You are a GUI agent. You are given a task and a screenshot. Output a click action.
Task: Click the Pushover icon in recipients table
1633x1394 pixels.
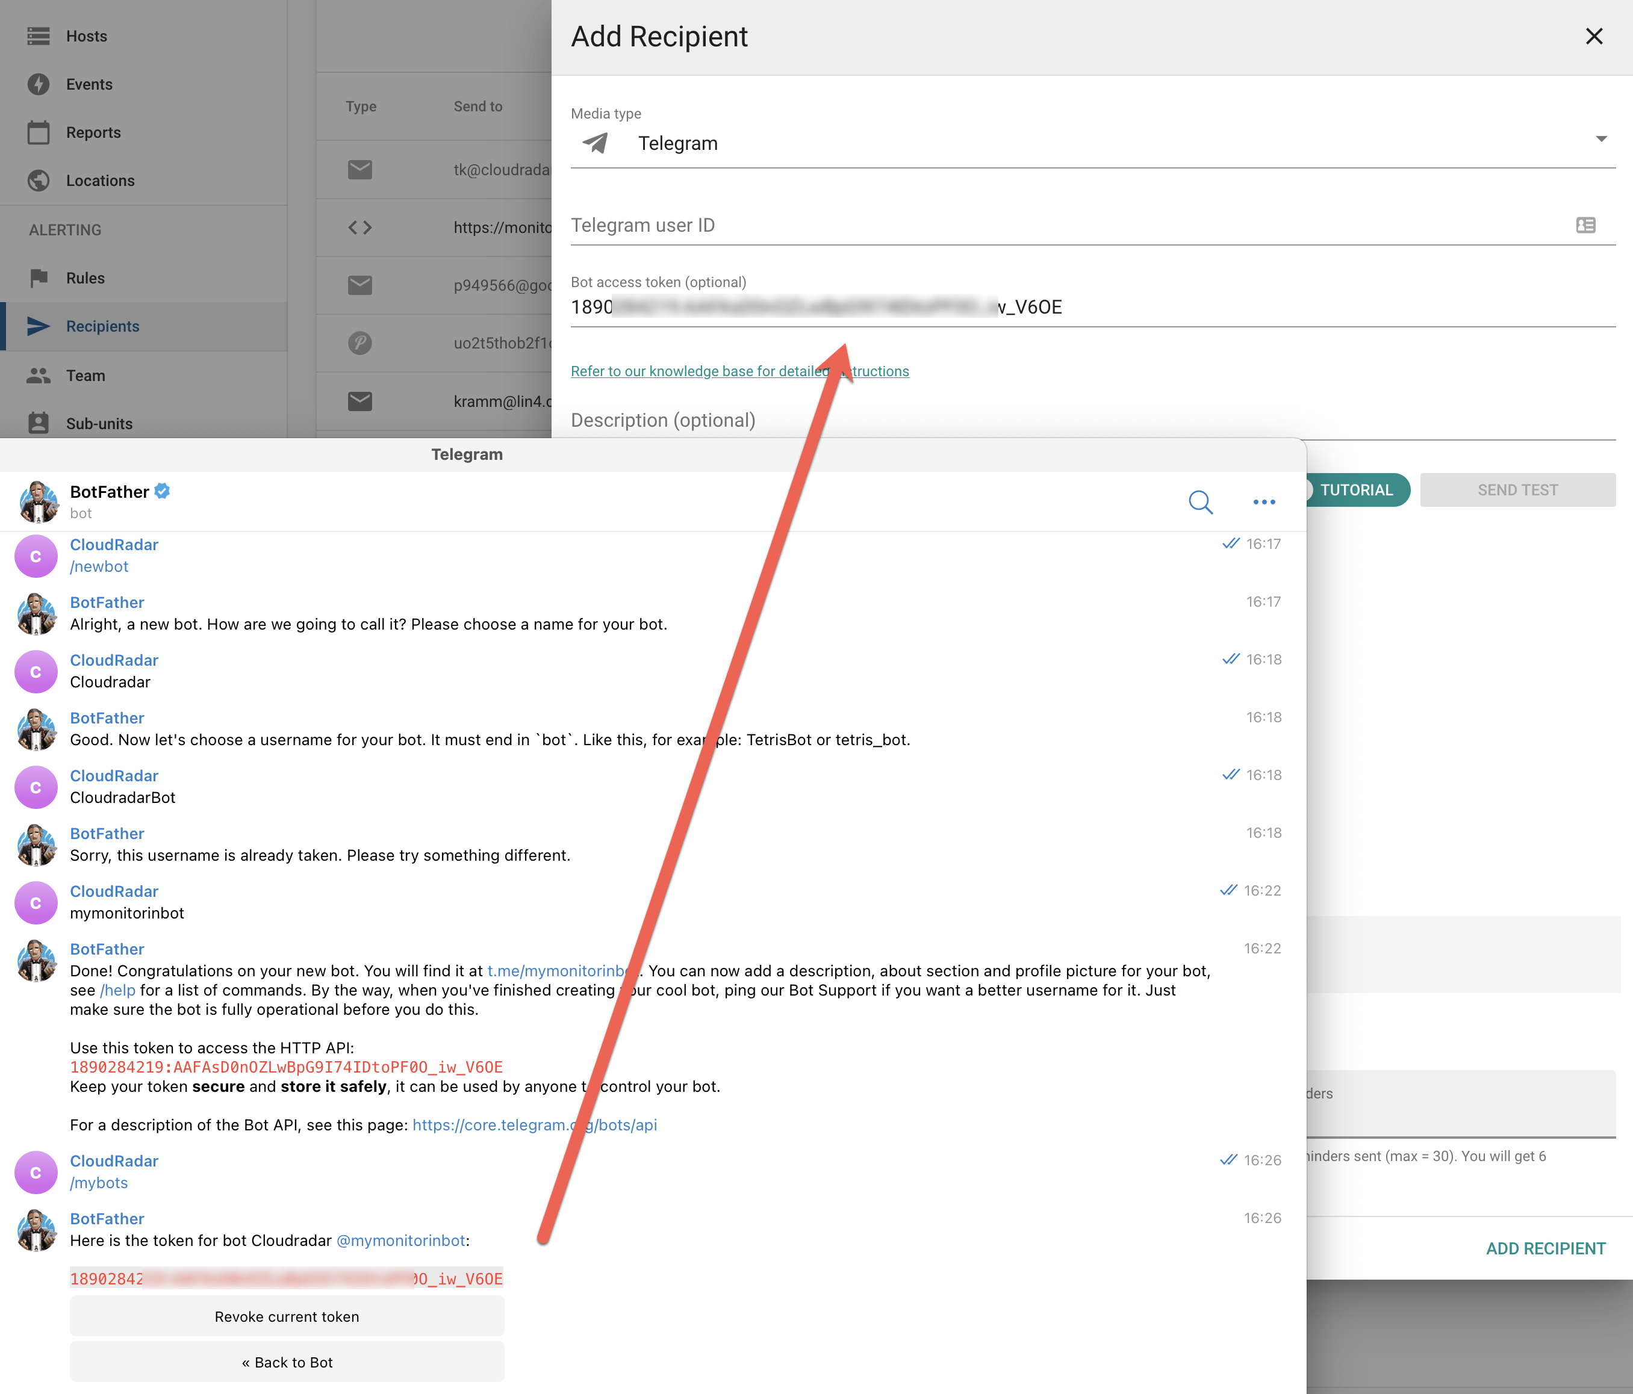pos(360,343)
